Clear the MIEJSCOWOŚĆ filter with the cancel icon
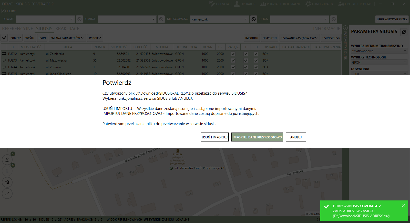 [253, 19]
